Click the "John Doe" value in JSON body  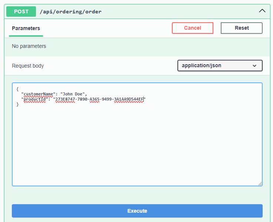pyautogui.click(x=73, y=94)
